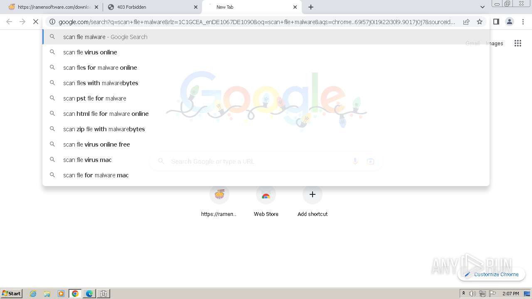
Task: Open the network tray icon
Action: pyautogui.click(x=483, y=294)
